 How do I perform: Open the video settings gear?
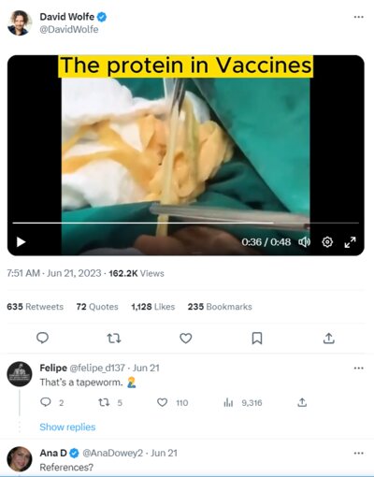pyautogui.click(x=327, y=242)
